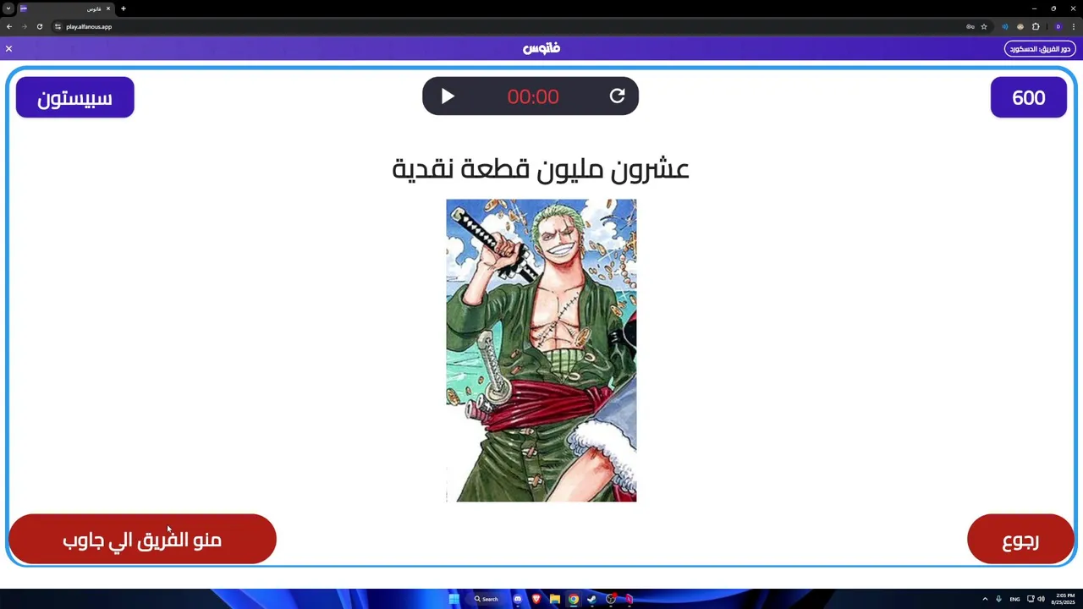Click the 00:00 timer display
The height and width of the screenshot is (609, 1083).
(533, 97)
